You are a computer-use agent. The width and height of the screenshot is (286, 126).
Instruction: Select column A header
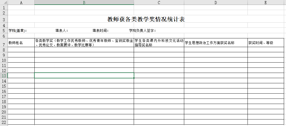(21, 2)
